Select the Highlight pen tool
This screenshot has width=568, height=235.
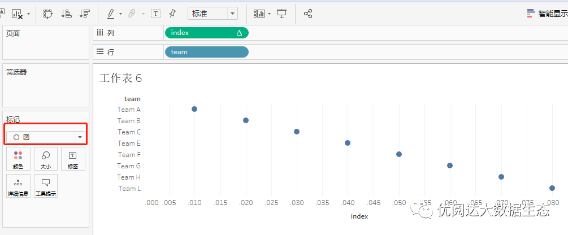pos(111,14)
